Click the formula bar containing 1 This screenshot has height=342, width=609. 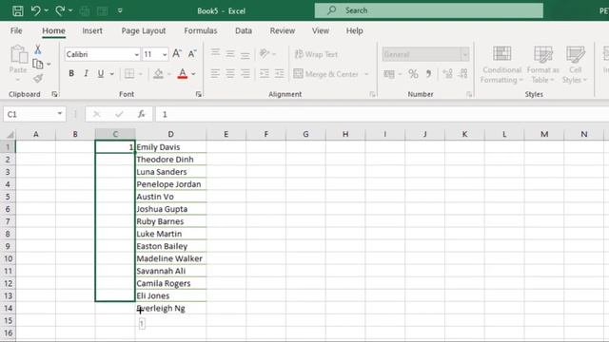pos(383,114)
